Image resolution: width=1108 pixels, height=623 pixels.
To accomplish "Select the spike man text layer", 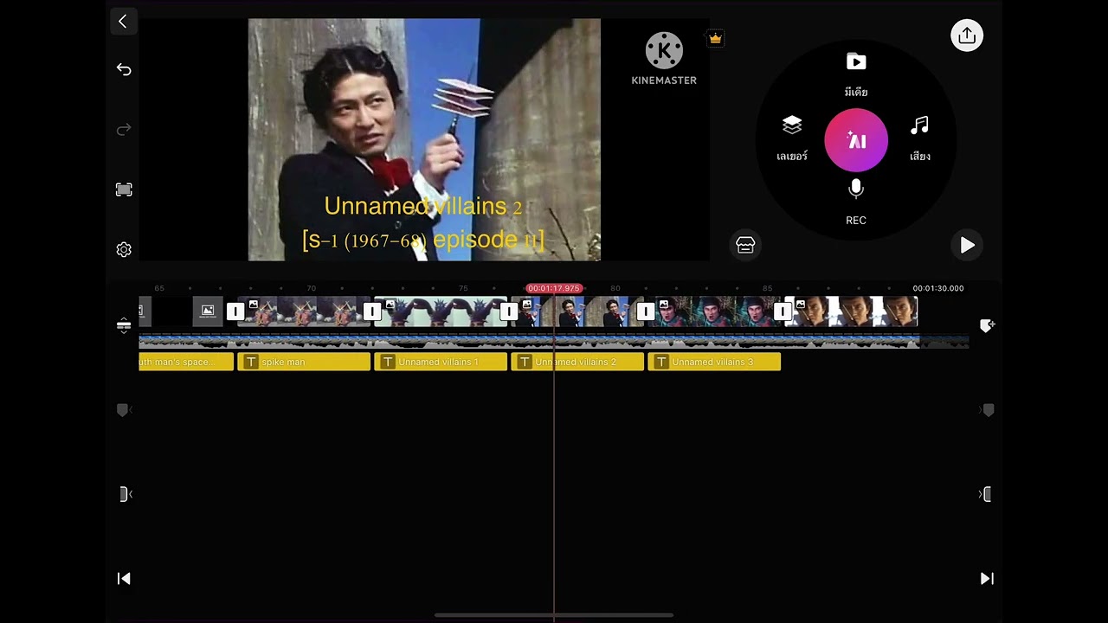I will coord(304,362).
